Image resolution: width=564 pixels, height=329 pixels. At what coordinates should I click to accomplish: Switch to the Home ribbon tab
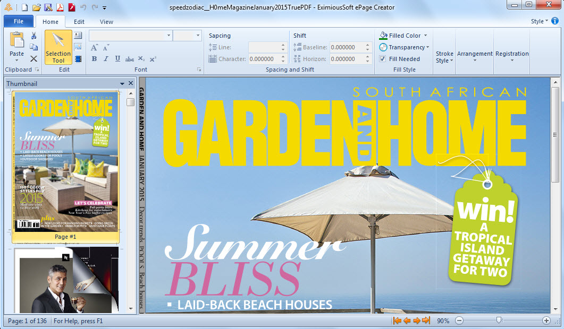point(50,22)
